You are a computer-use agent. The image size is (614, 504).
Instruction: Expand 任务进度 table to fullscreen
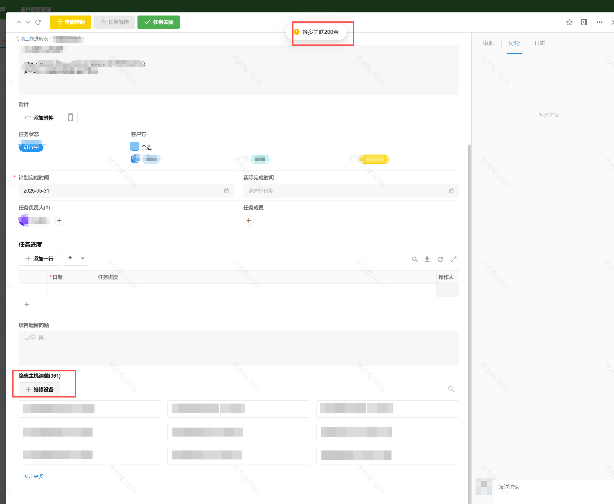click(x=453, y=259)
